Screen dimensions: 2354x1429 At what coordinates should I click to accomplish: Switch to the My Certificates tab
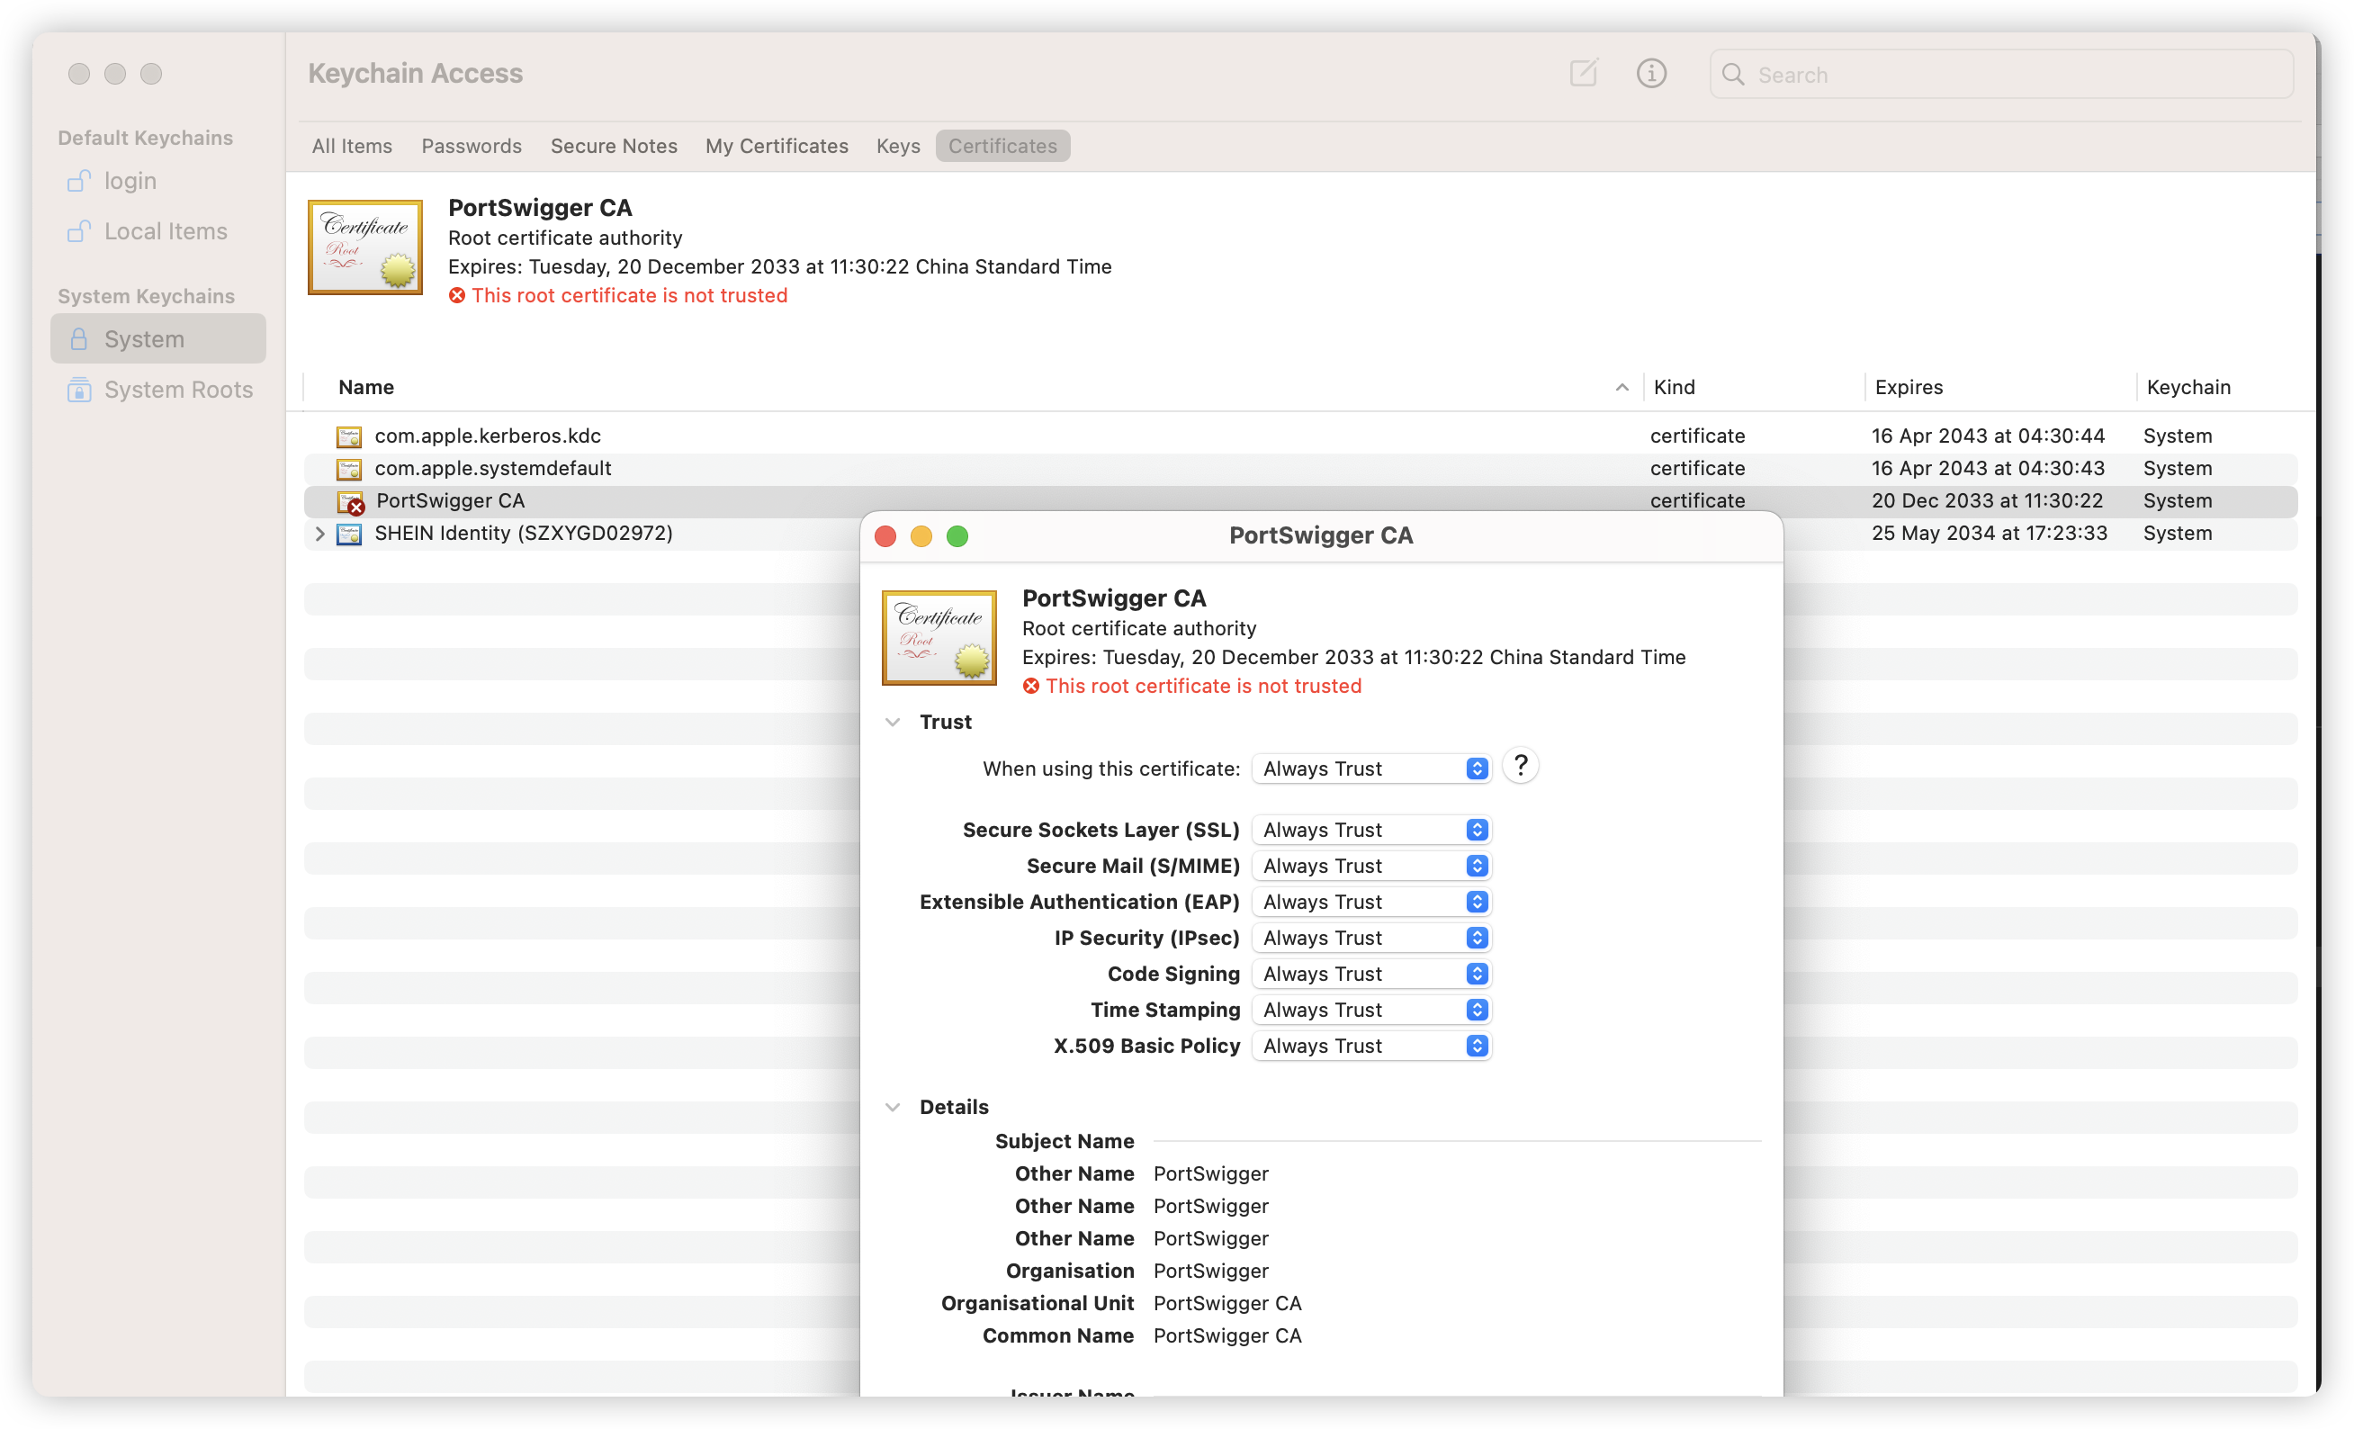coord(776,146)
